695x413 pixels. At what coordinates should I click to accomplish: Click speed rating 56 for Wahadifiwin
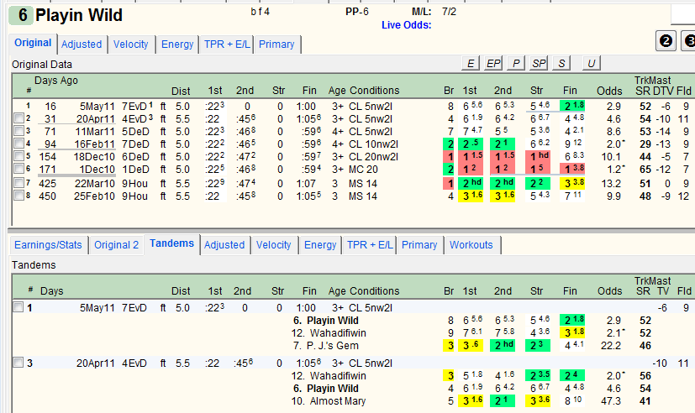coord(645,376)
